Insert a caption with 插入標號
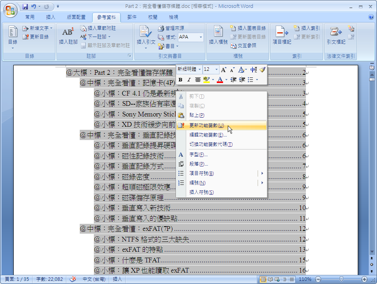Image resolution: width=377 pixels, height=284 pixels. point(218,35)
